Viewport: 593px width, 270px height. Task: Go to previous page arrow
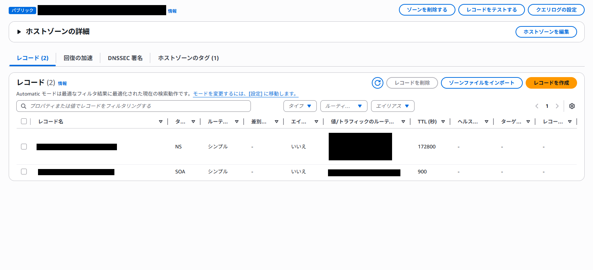pos(537,106)
